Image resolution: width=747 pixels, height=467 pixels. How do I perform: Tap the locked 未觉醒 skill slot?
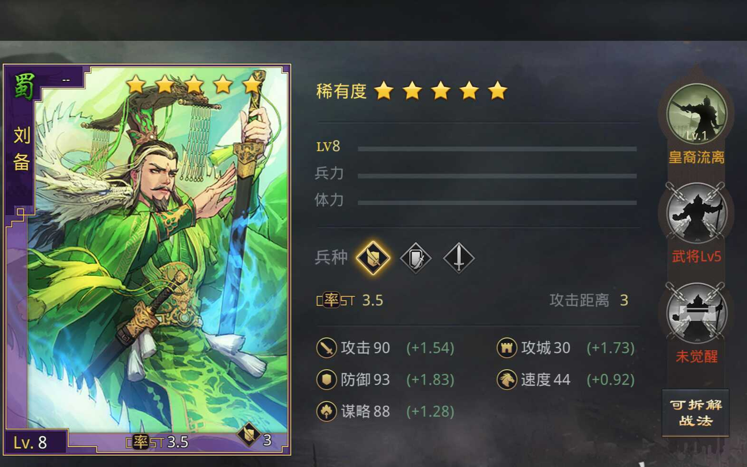(x=696, y=313)
